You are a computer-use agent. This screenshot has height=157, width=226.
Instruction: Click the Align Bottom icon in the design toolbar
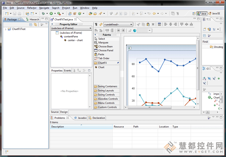tap(191, 24)
